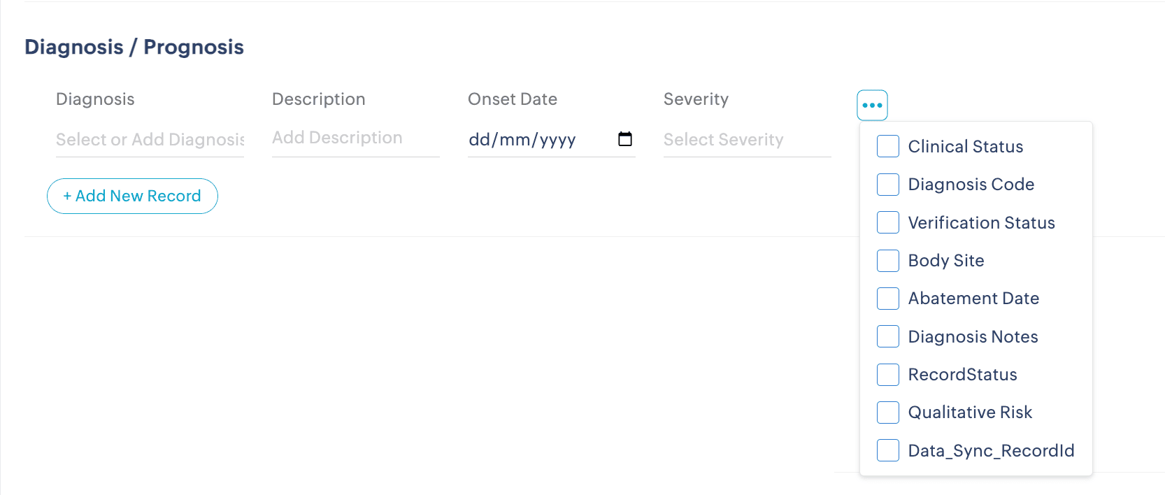Click the Severity column header

696,99
